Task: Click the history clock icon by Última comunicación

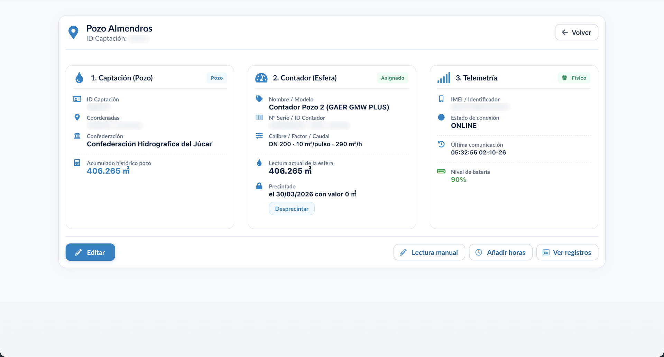Action: [x=441, y=144]
